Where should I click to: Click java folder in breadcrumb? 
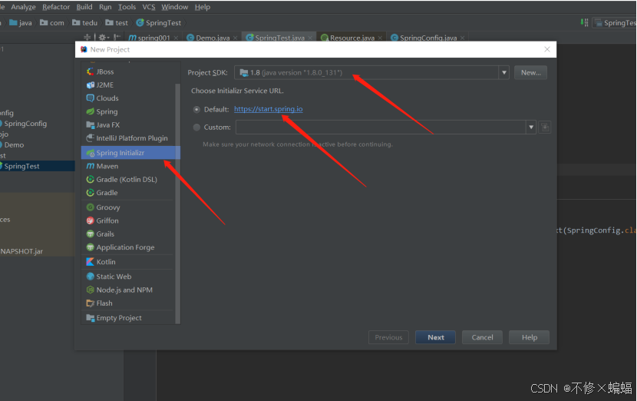pyautogui.click(x=20, y=23)
